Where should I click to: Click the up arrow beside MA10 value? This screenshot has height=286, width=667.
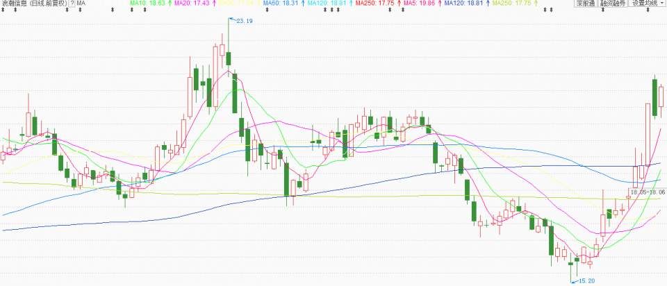tap(170, 3)
